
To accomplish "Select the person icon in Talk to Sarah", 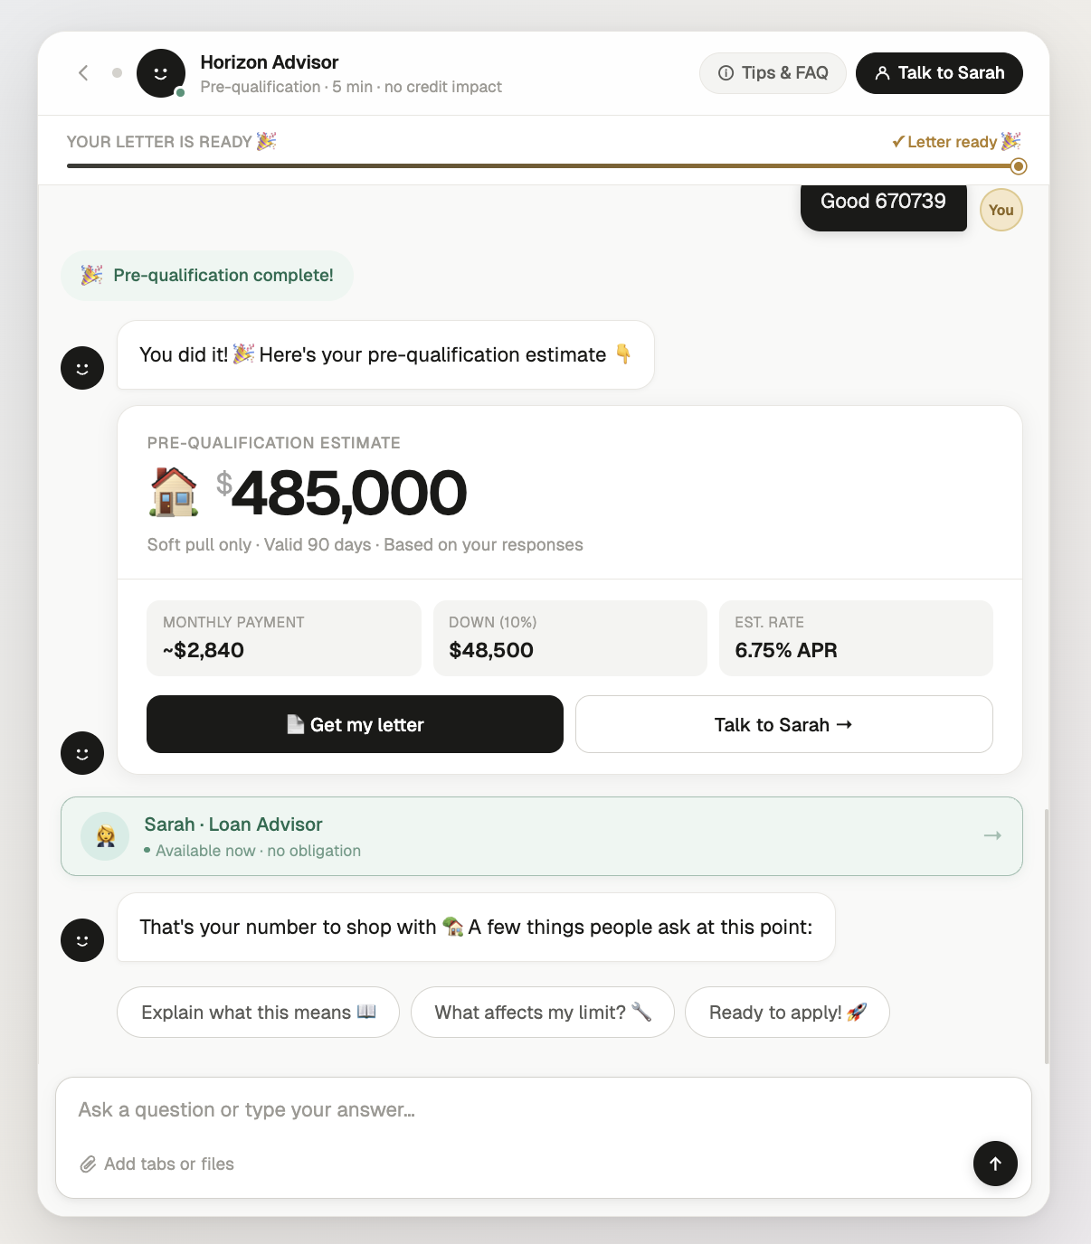I will click(882, 73).
